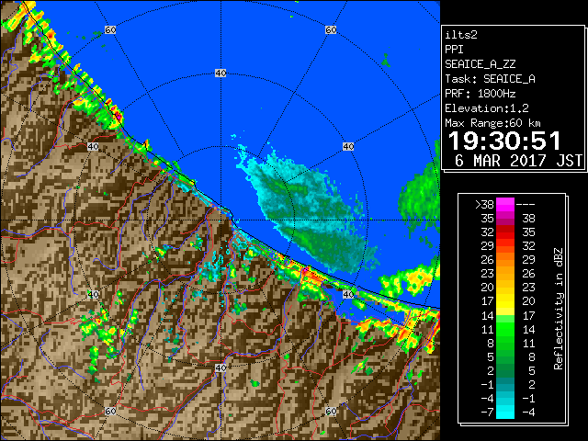Click the '---' legend label
This screenshot has width=588, height=441.
pos(526,204)
